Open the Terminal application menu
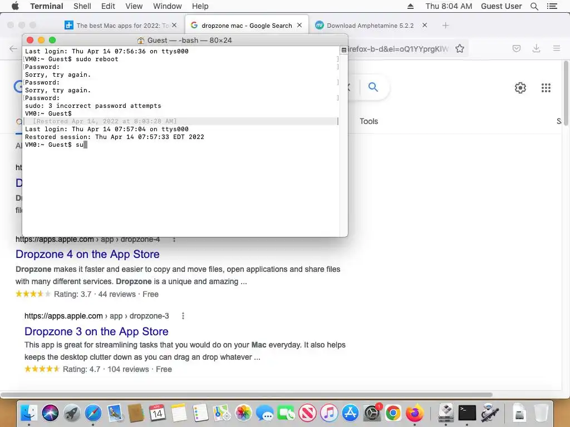Viewport: 570px width, 427px height. pos(47,6)
